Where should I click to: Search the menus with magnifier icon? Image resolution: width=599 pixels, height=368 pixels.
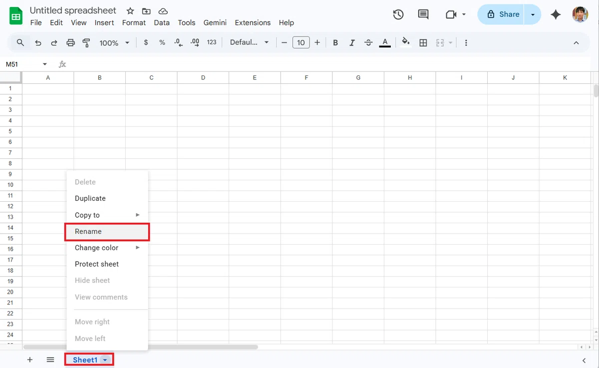[x=20, y=42]
